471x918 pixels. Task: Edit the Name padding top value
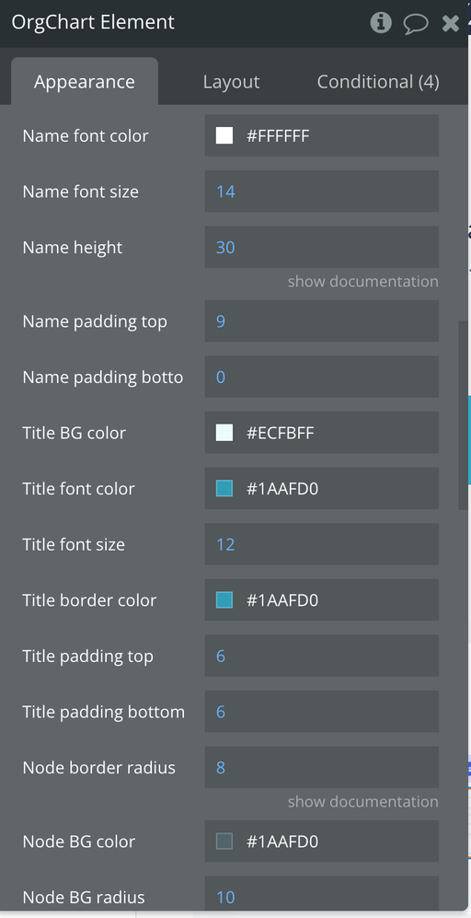pyautogui.click(x=322, y=320)
